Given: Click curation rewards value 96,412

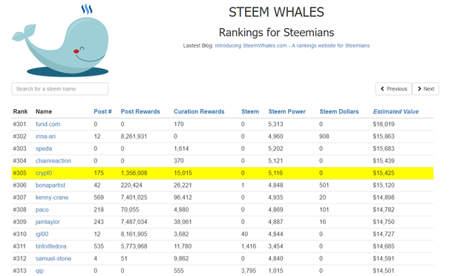Looking at the screenshot, I should tap(183, 197).
